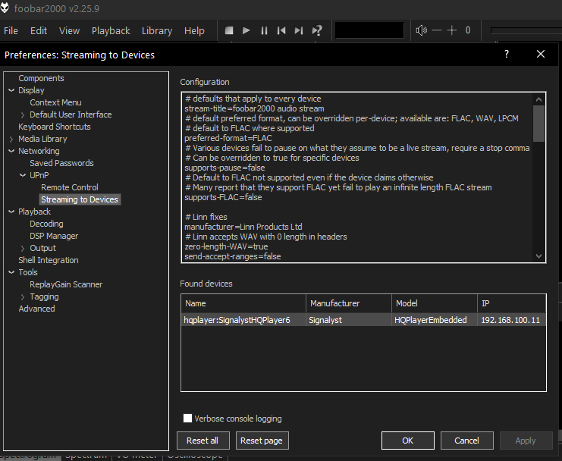Click the configuration scroll up arrow
562x461 pixels.
tap(538, 99)
